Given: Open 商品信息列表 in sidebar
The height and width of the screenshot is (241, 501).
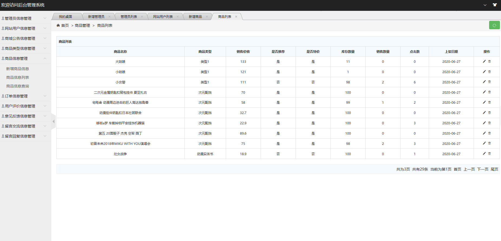Looking at the screenshot, I should 18,77.
